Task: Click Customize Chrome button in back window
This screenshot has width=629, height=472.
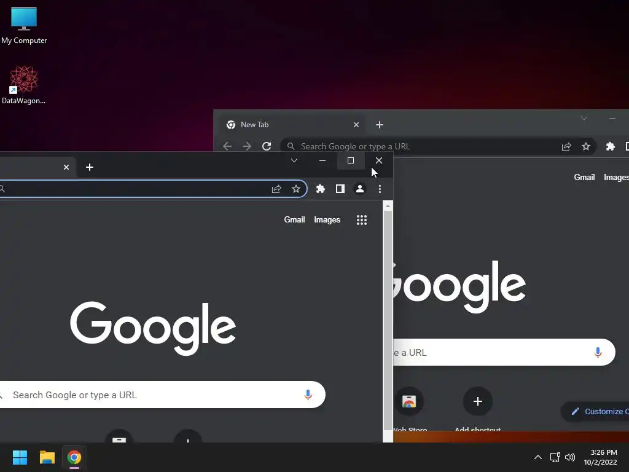Action: [595, 411]
